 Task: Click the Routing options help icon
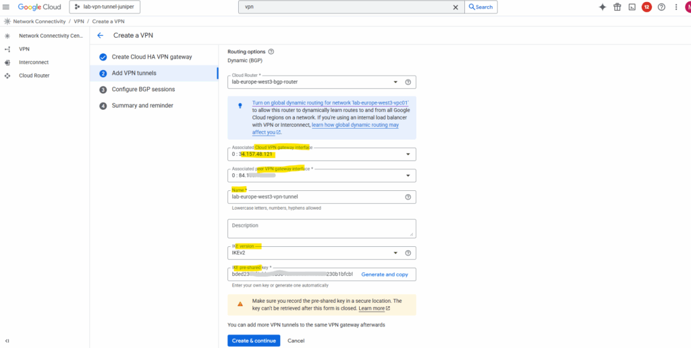[x=271, y=51]
